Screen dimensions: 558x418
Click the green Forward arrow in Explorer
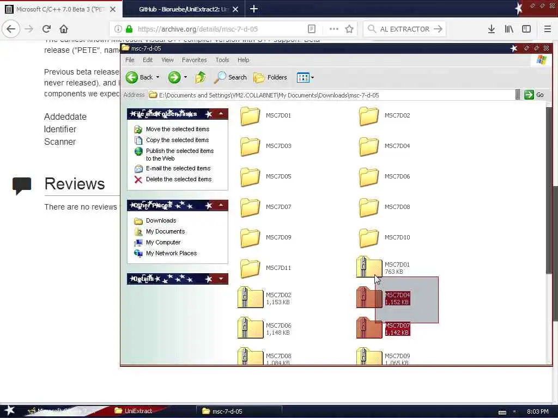(174, 77)
